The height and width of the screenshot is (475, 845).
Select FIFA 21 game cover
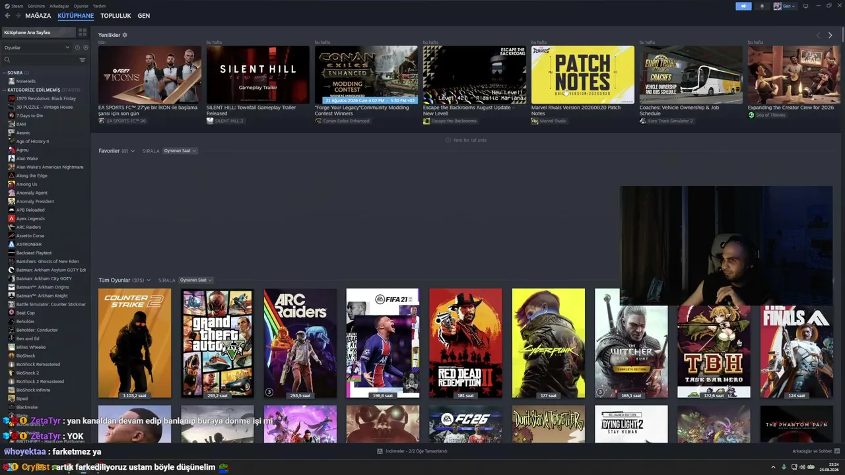coord(383,343)
